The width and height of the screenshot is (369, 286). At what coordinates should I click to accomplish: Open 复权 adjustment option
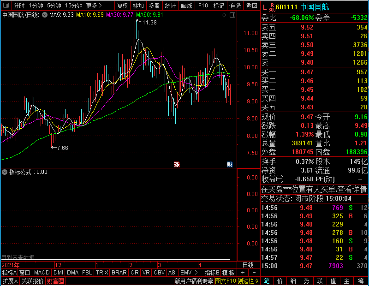122,6
